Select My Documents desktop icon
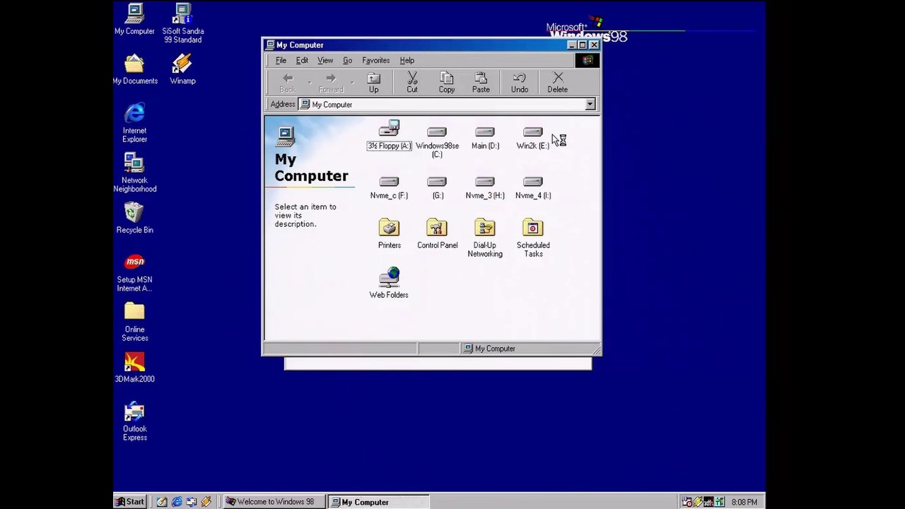Viewport: 905px width, 509px height. [134, 69]
